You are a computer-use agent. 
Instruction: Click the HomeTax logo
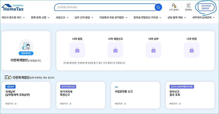coord(13,8)
